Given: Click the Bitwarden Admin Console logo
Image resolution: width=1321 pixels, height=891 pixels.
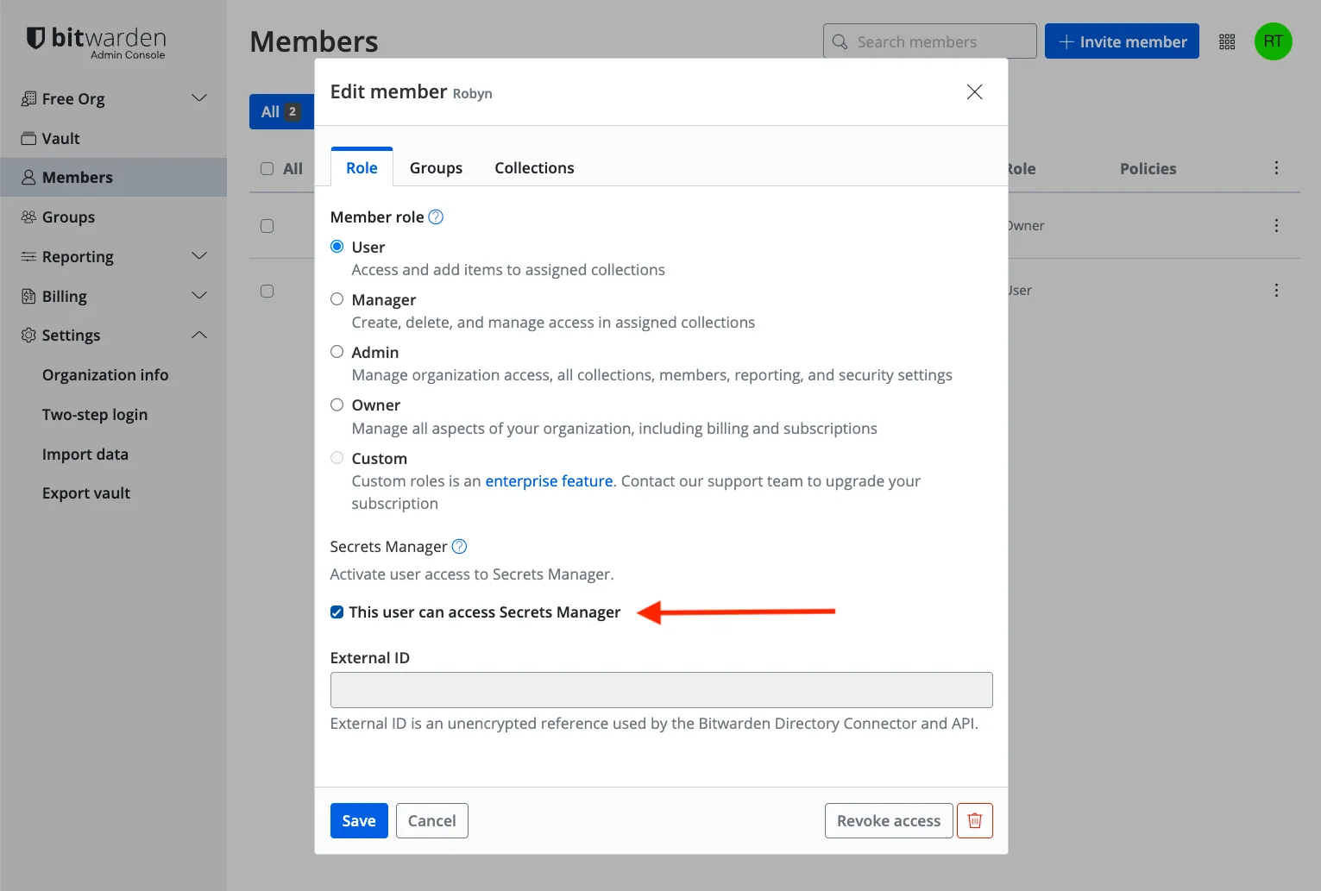Looking at the screenshot, I should [x=95, y=41].
